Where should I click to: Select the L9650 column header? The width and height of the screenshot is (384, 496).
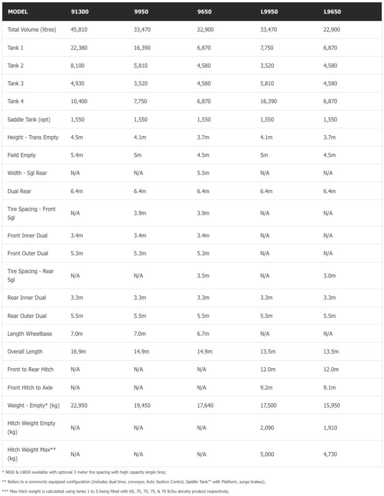(x=332, y=12)
